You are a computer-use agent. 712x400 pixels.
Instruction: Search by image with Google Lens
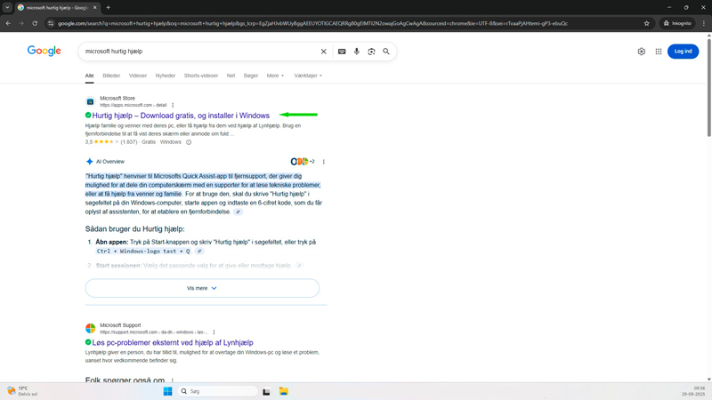pos(371,52)
